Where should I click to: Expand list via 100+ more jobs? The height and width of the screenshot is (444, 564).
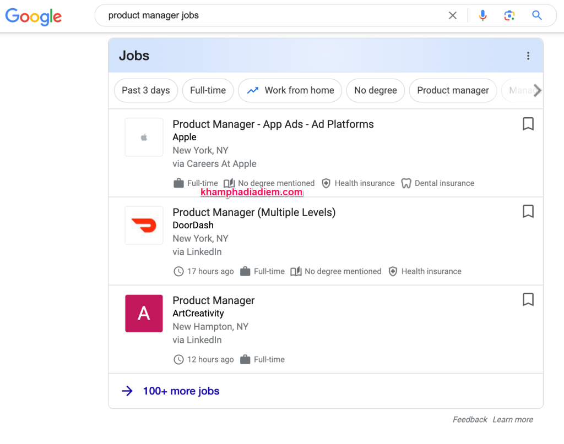point(181,391)
